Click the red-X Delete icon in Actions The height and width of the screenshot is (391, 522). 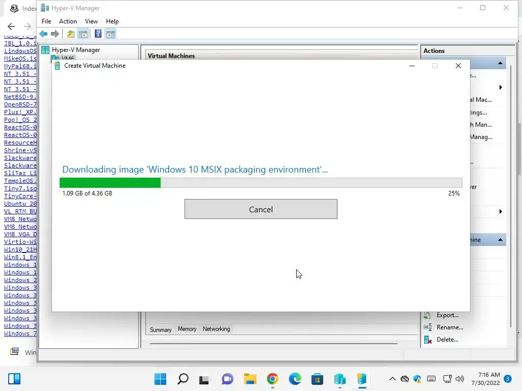click(428, 340)
